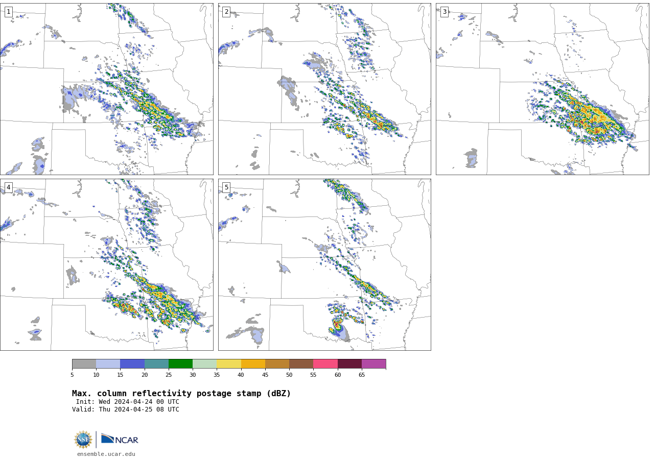Click the member number 5 label box
Viewport: 654px width, 460px height.
226,187
